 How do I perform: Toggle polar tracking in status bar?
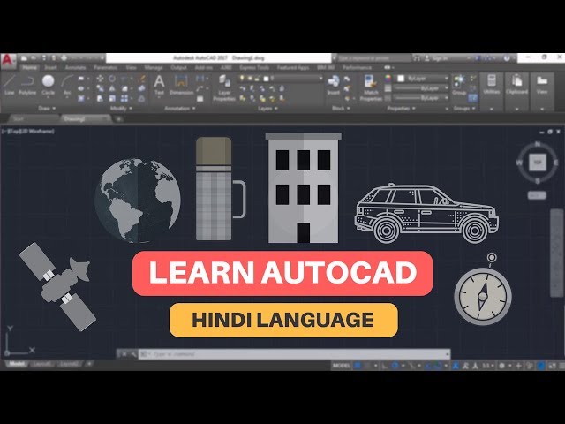click(x=395, y=366)
